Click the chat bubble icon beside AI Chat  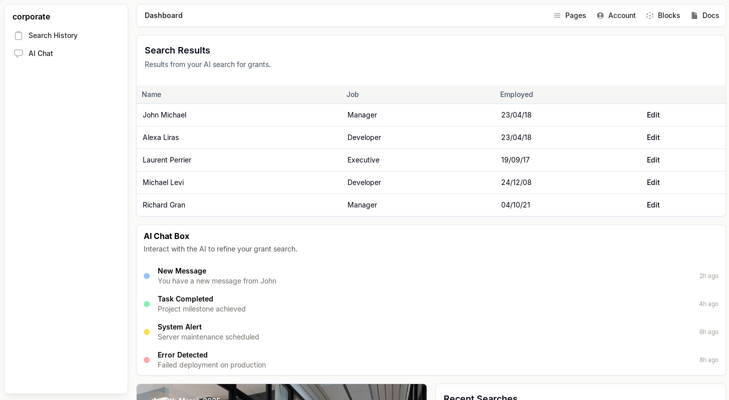tap(19, 53)
